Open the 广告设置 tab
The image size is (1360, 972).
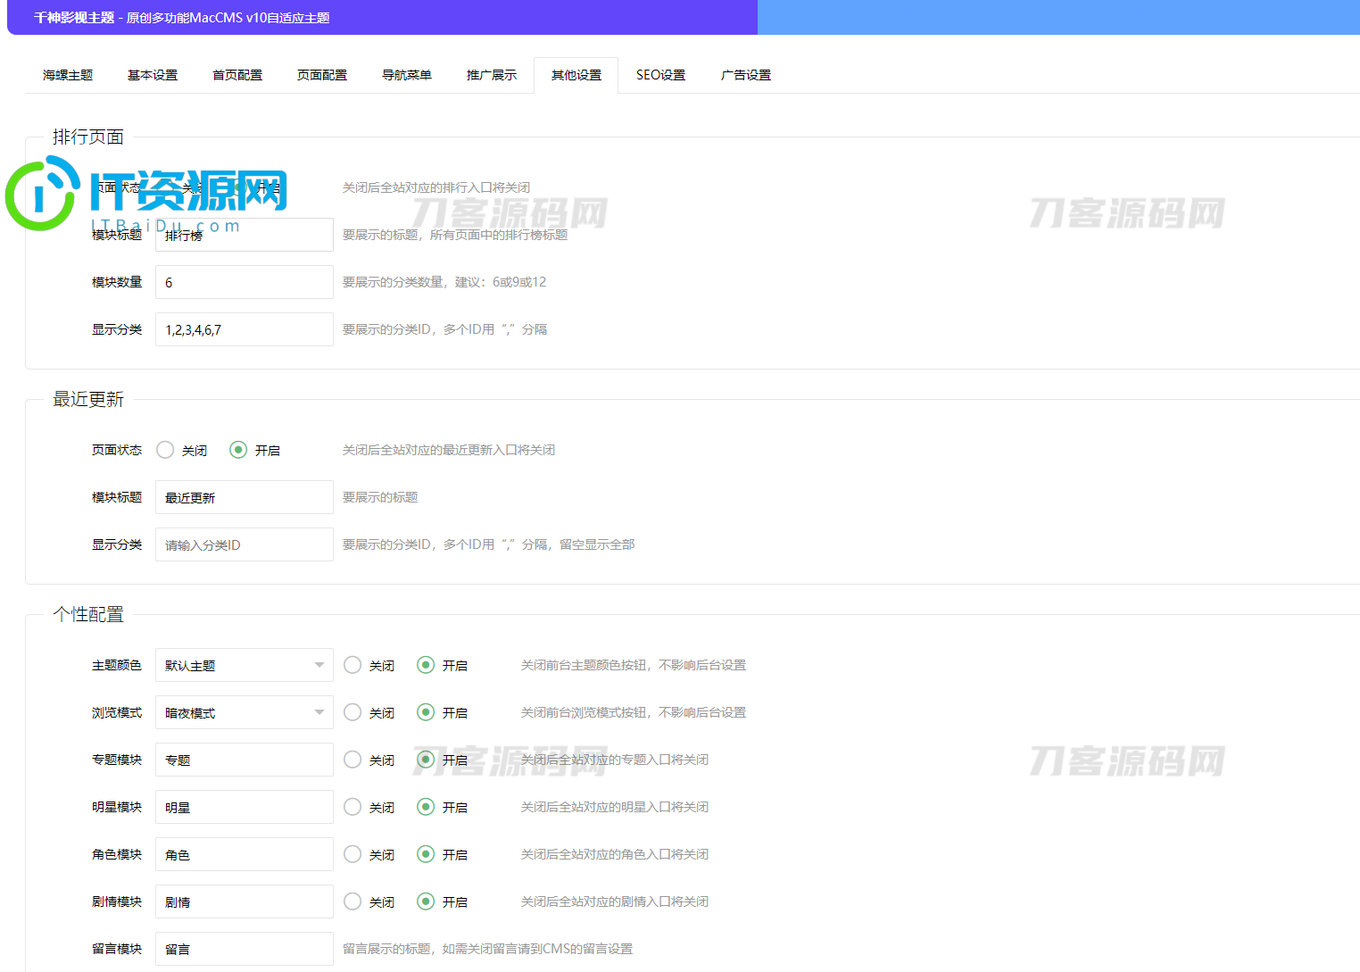(x=746, y=75)
